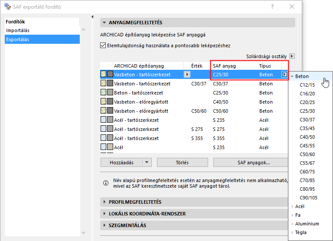The height and width of the screenshot is (241, 333).
Task: Open the Szilárdsági osztály arrow popup
Action: (292, 56)
